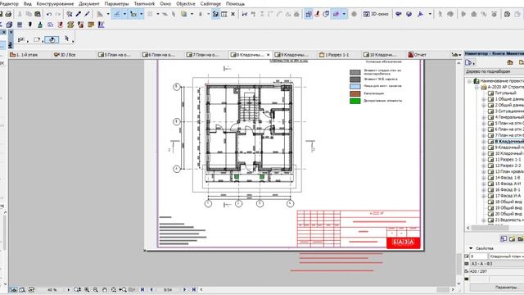Click the blue axes icon ending the second toolbar

(102, 25)
